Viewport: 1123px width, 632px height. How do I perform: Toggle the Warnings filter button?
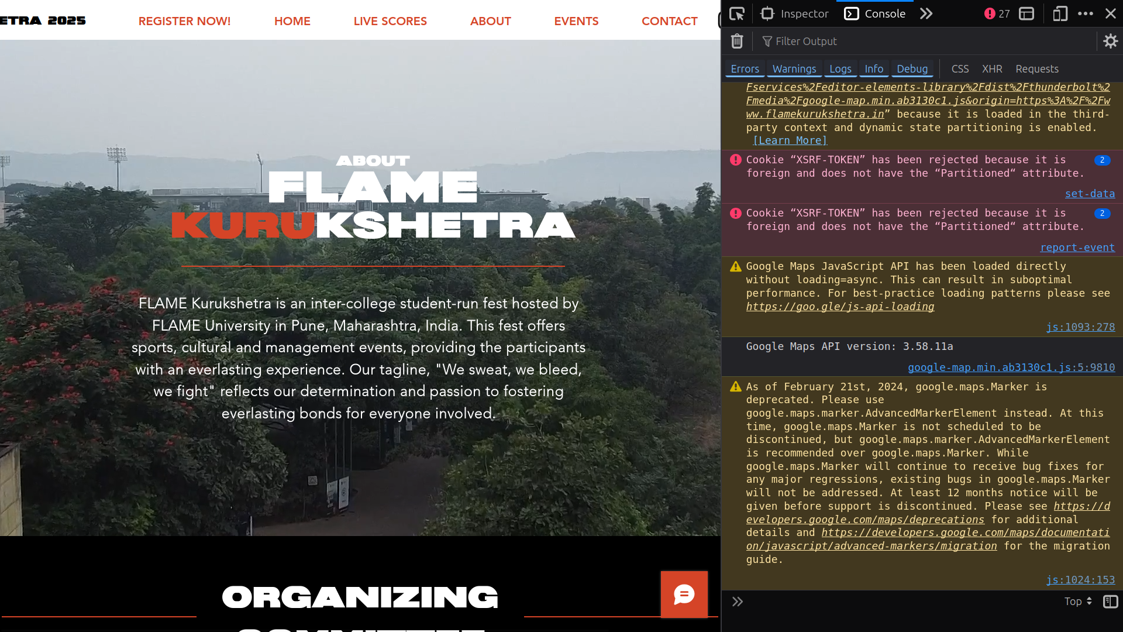pos(794,69)
